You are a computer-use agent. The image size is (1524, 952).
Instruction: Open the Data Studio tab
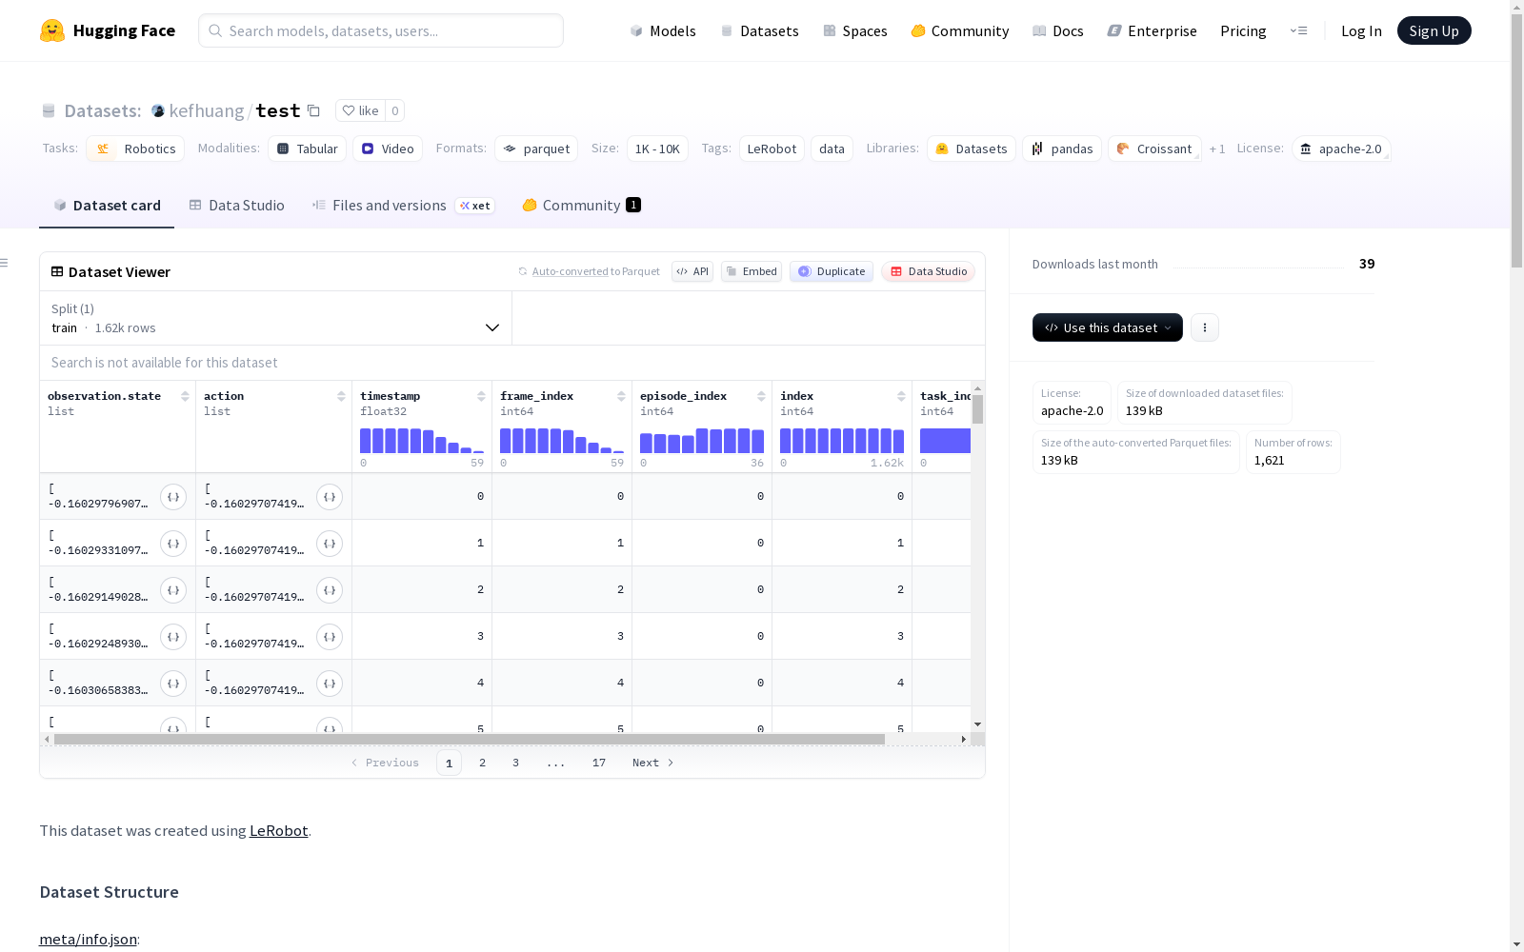click(236, 206)
